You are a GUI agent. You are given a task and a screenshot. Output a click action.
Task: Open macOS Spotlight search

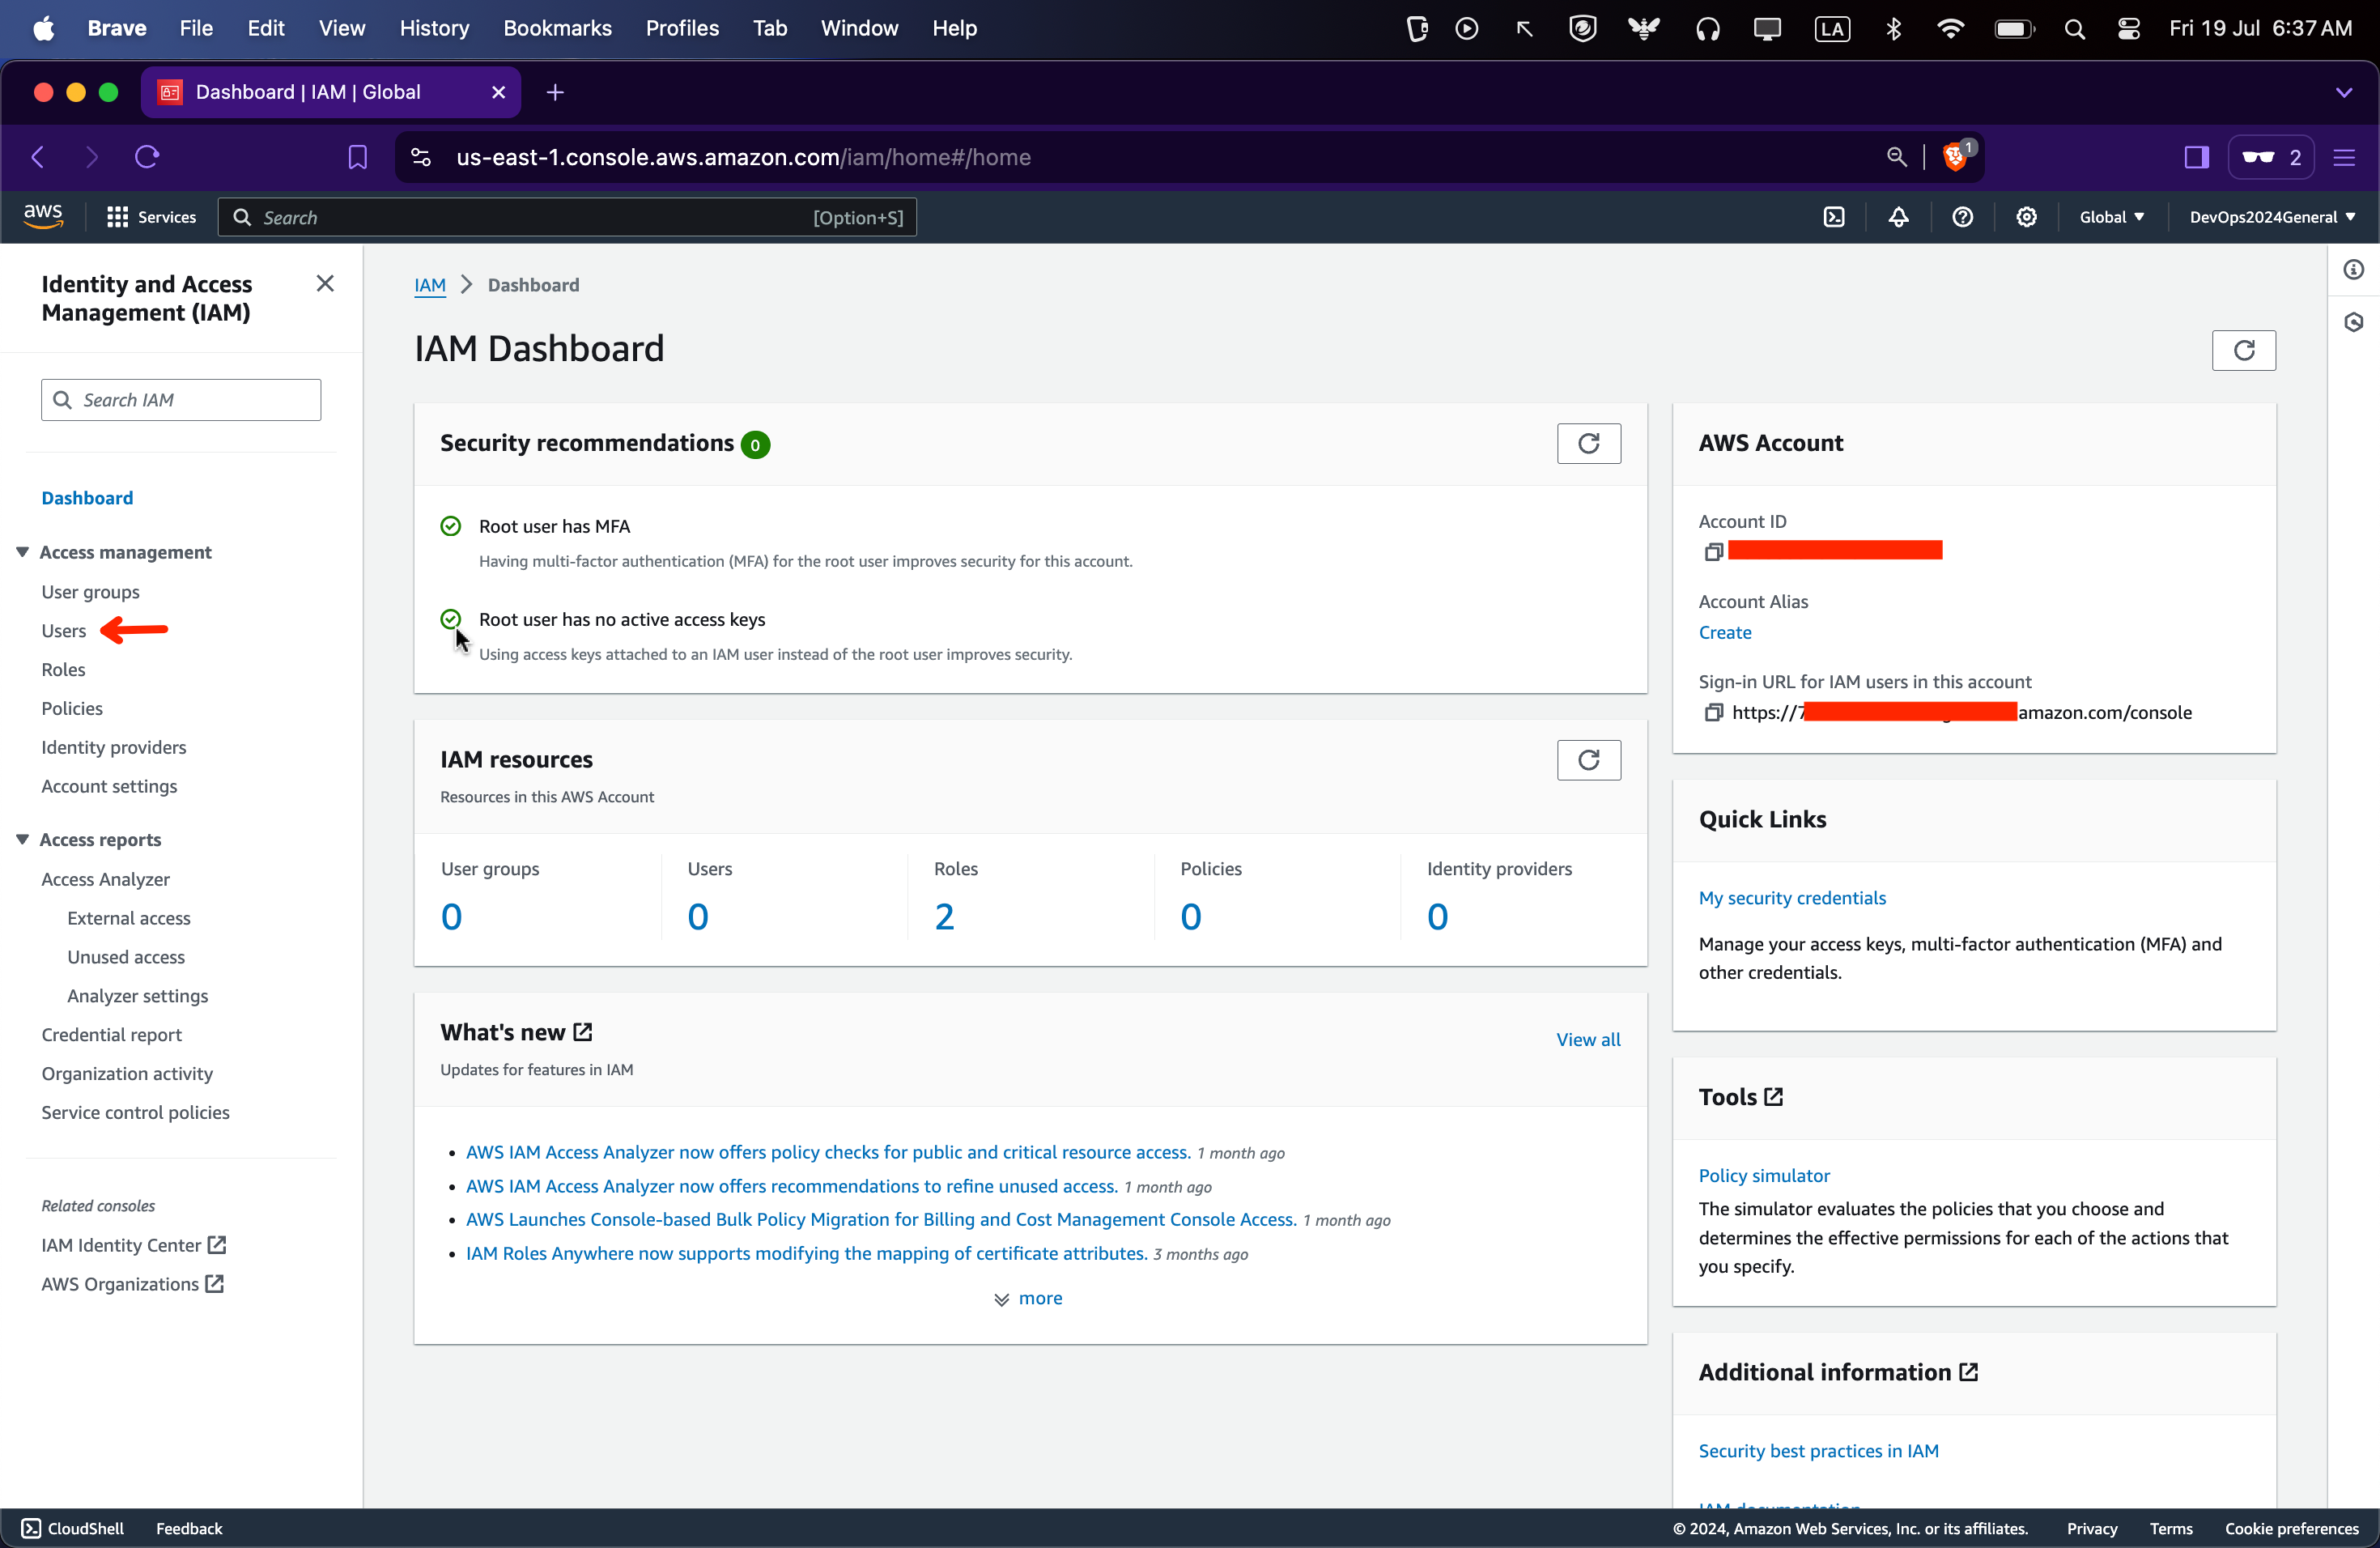click(2074, 29)
